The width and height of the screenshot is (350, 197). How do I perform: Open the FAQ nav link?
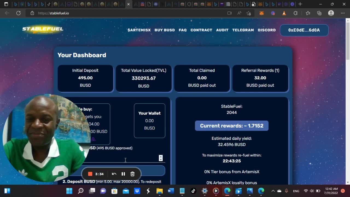[x=183, y=30]
